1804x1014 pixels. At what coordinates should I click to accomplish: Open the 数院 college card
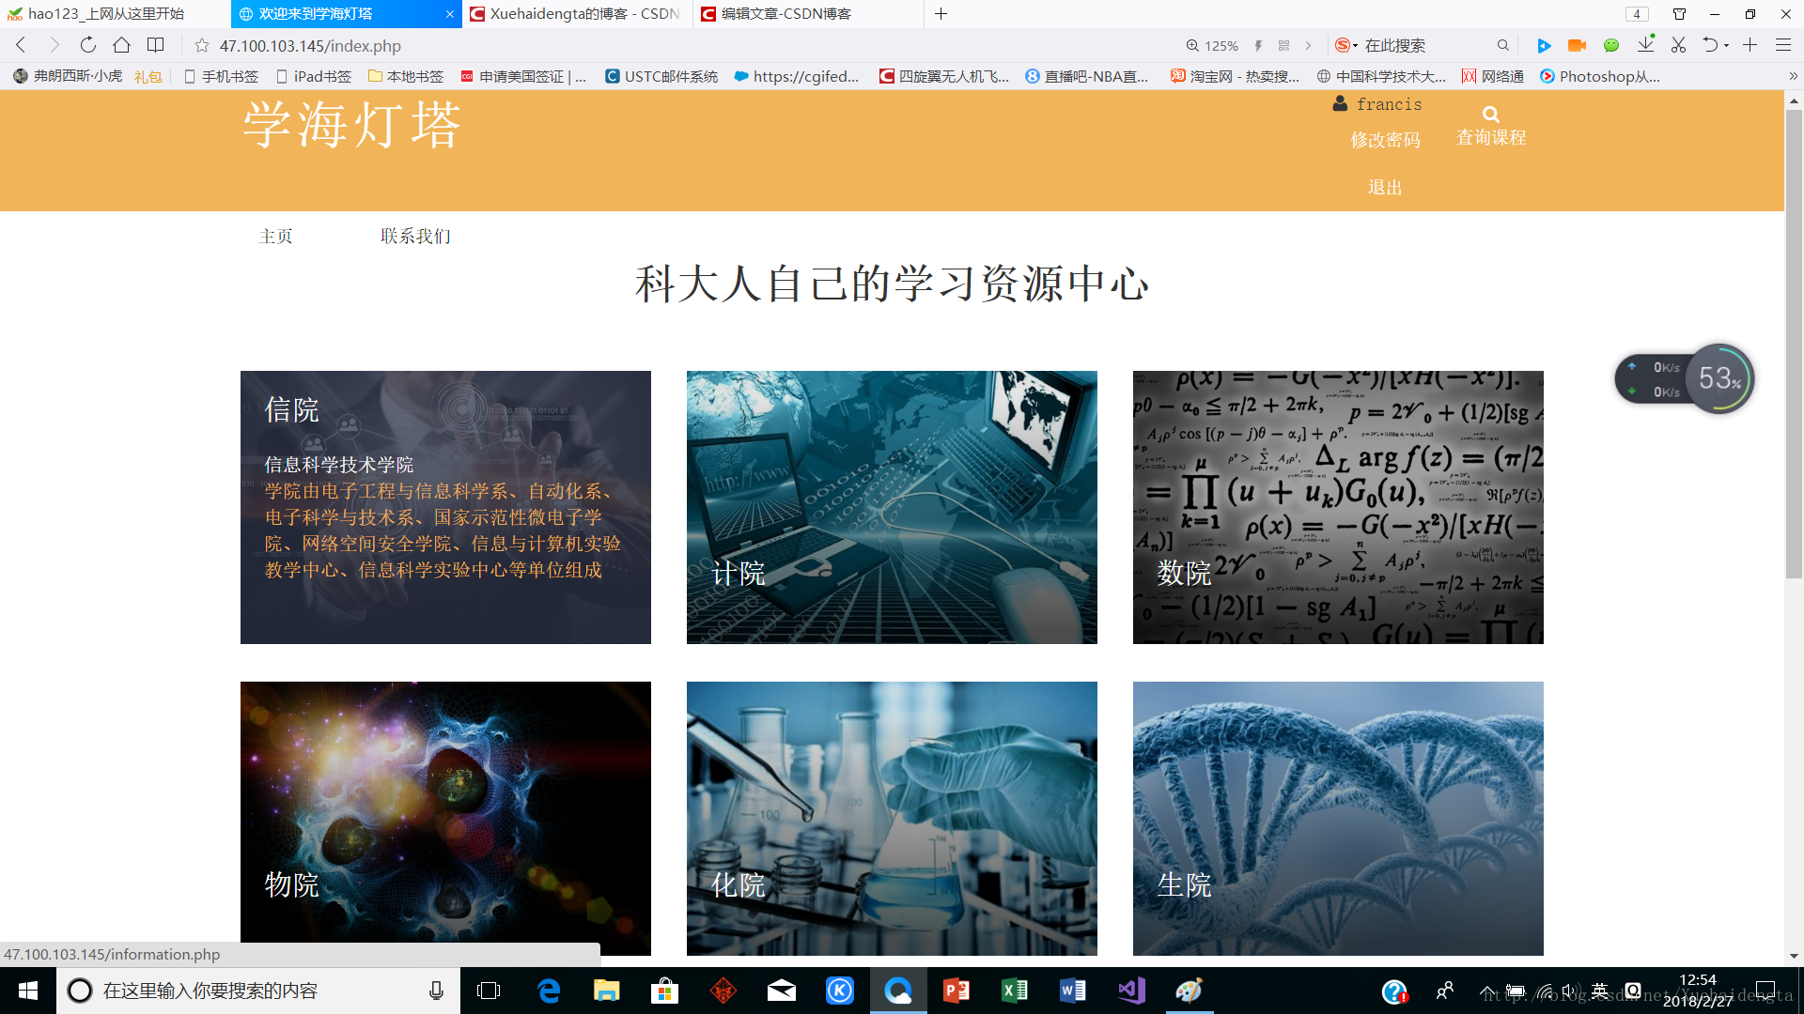pos(1338,507)
